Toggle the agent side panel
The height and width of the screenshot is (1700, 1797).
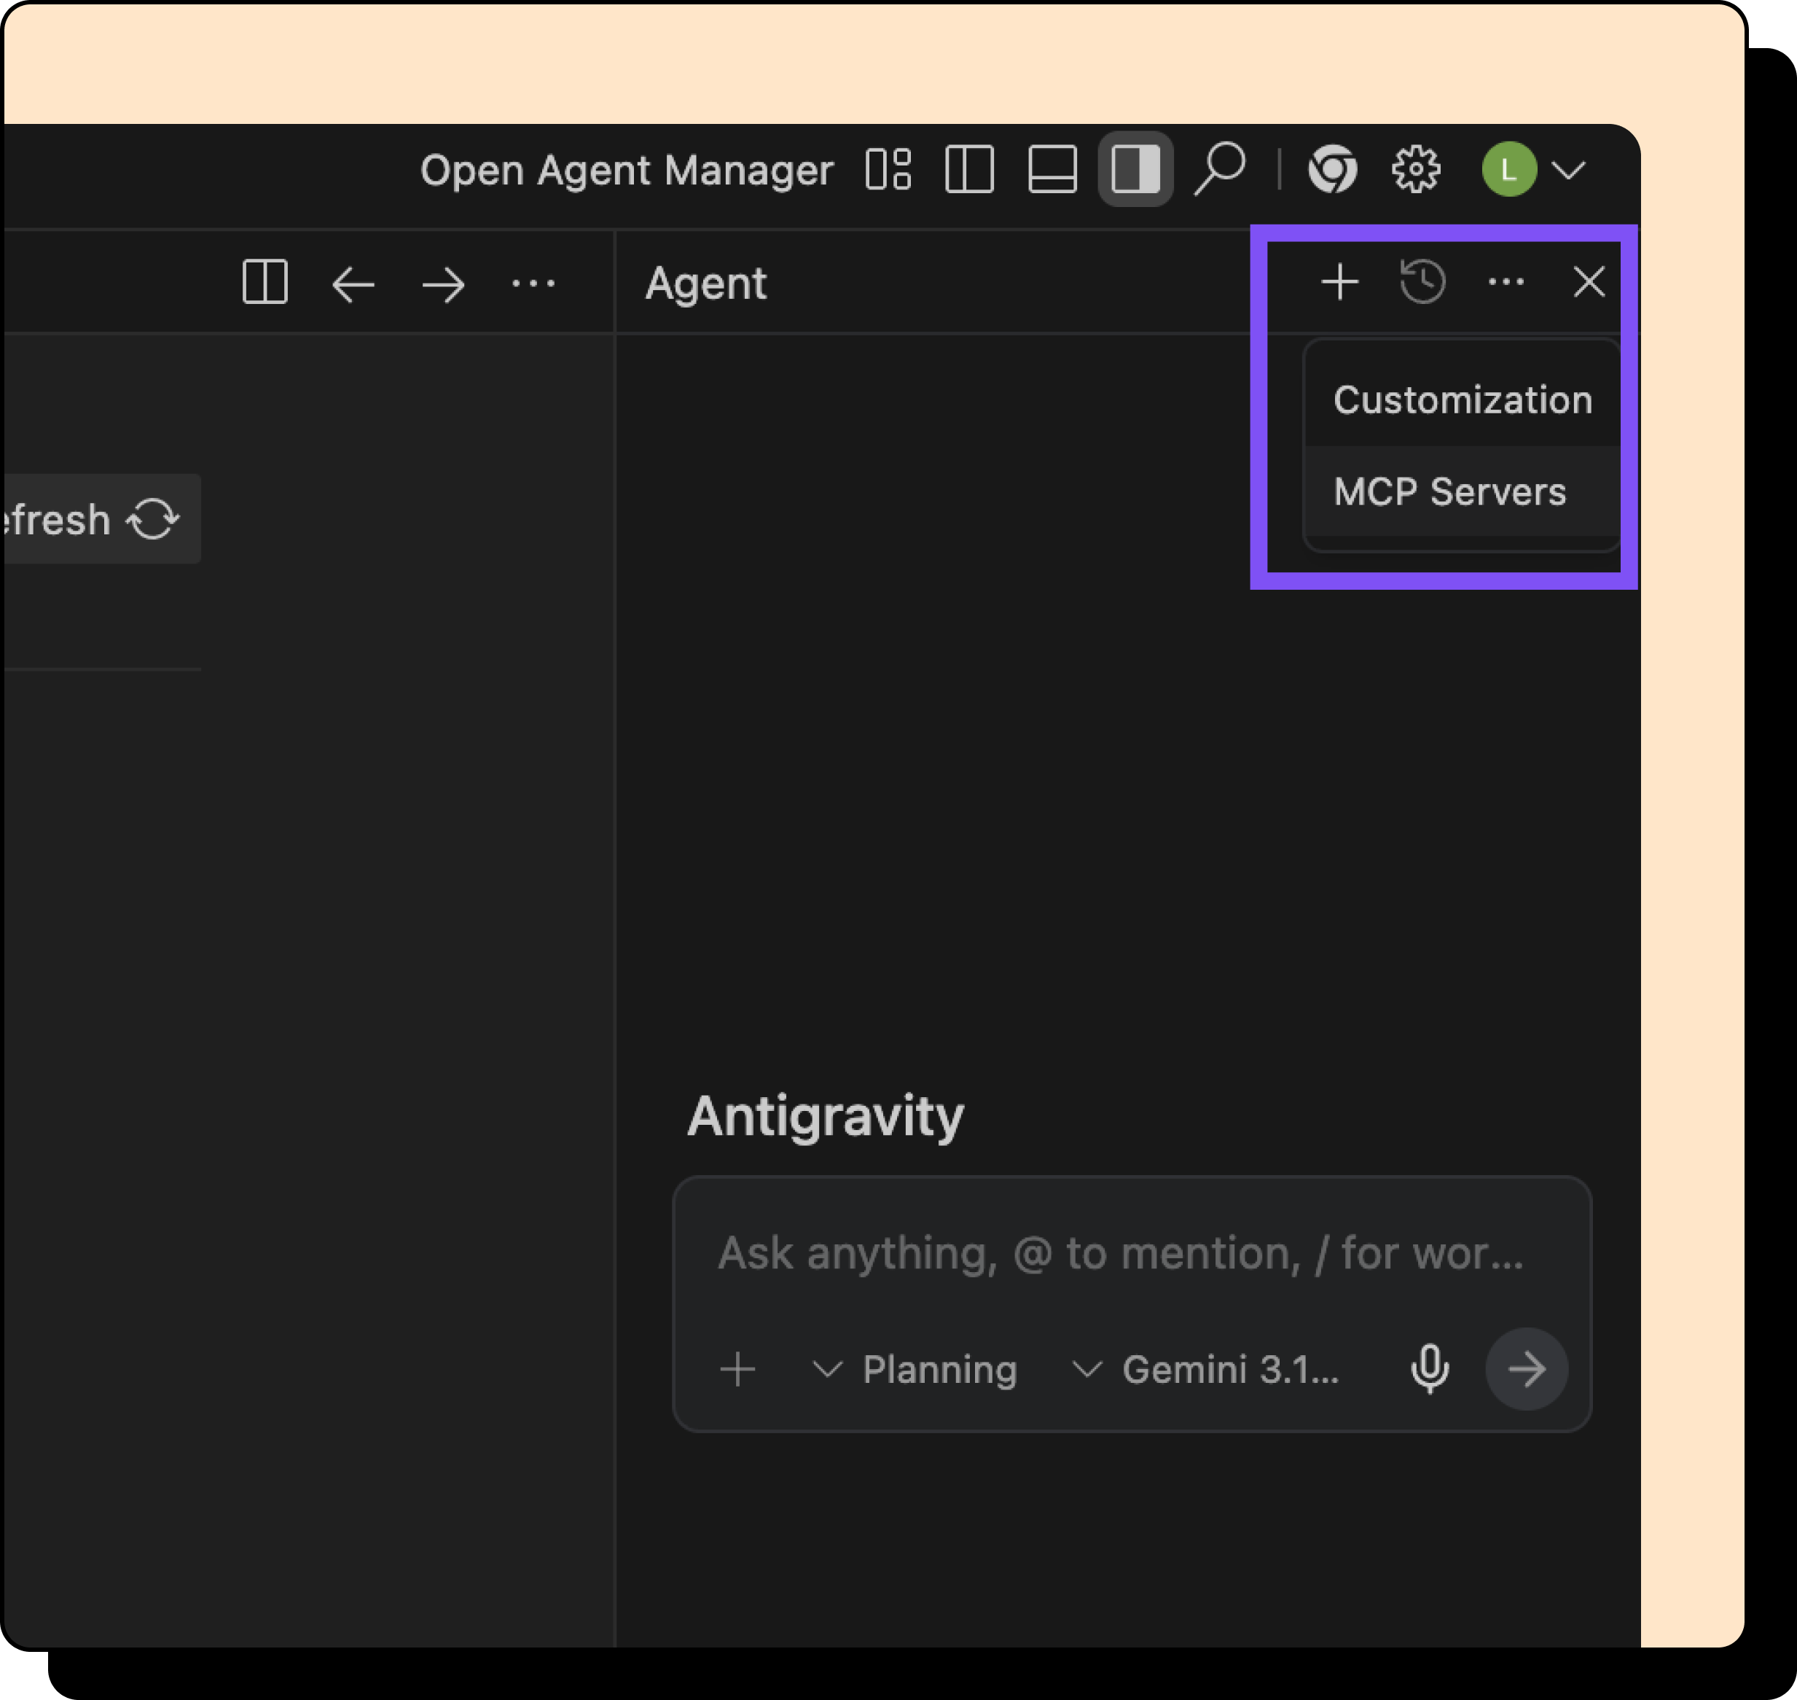1135,169
